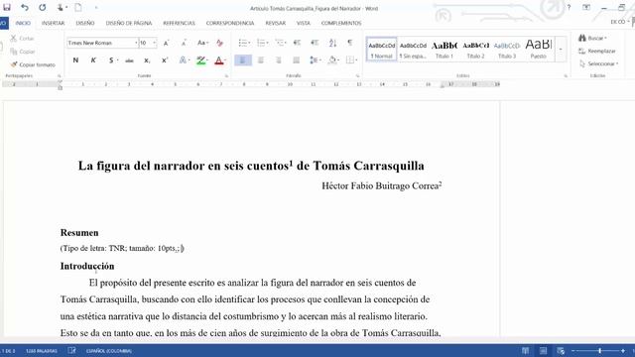635x357 pixels.
Task: Expand the styles gallery
Action: point(561,50)
